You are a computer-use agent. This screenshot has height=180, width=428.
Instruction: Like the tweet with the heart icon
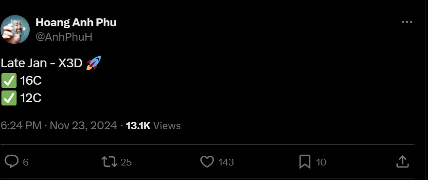click(x=207, y=162)
